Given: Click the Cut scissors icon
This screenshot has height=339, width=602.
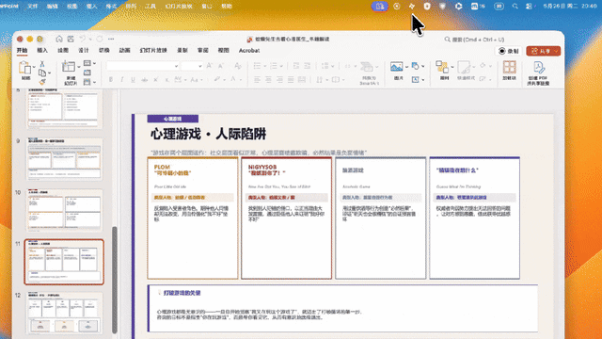Looking at the screenshot, I should click(42, 64).
